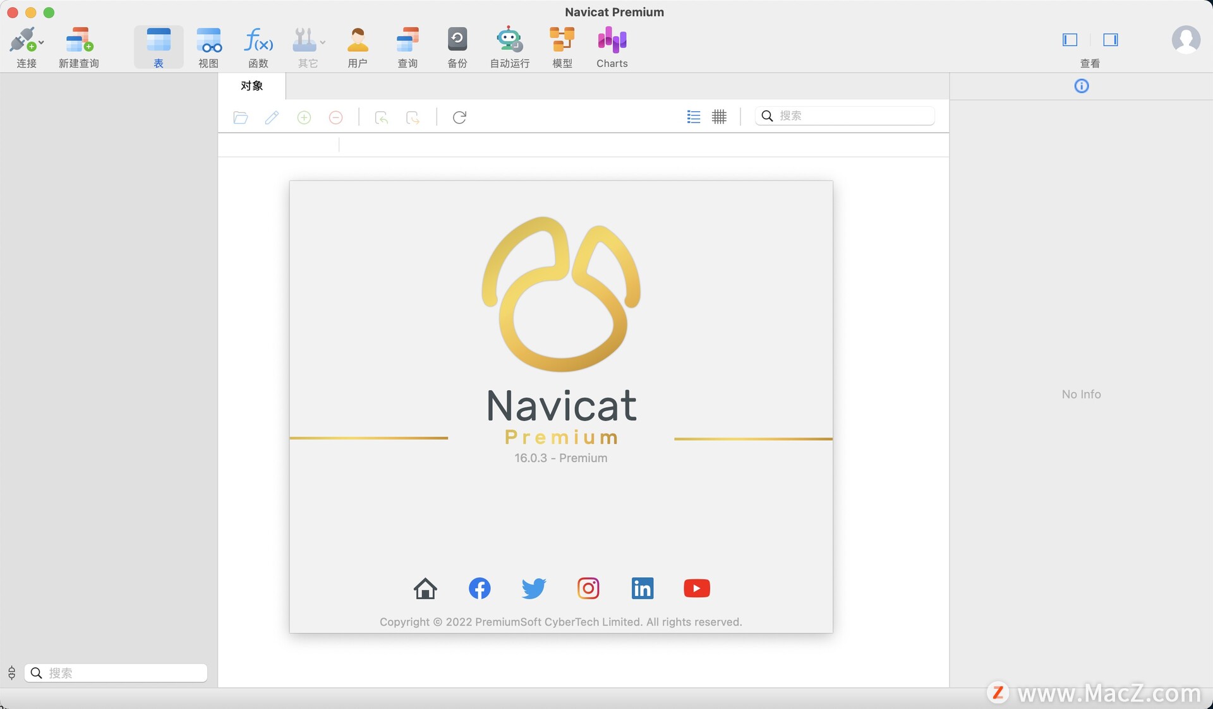Click the user account avatar
Viewport: 1213px width, 709px height.
point(1186,40)
